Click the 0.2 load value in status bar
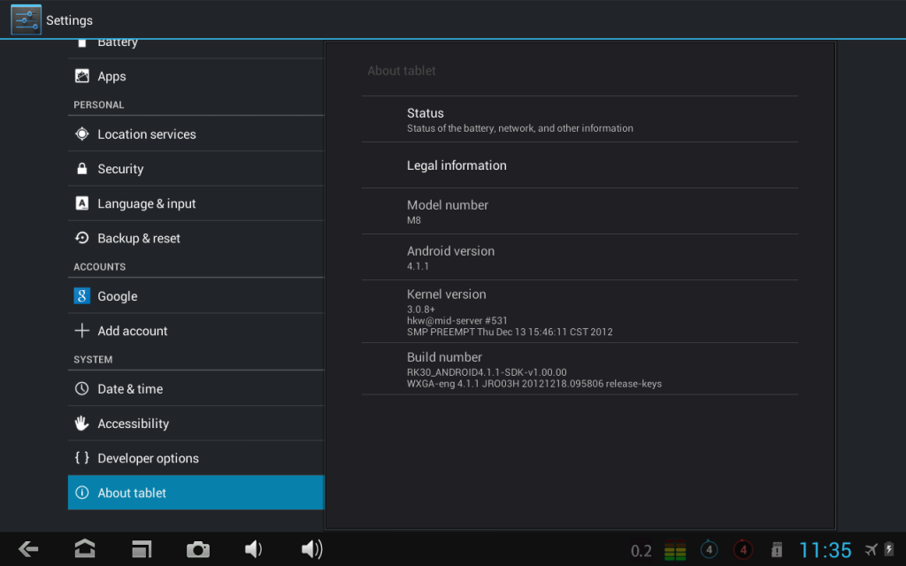This screenshot has width=906, height=566. [641, 551]
